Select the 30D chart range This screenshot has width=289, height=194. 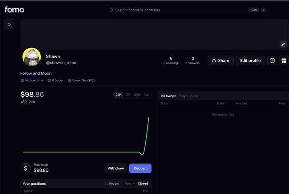(x=137, y=95)
